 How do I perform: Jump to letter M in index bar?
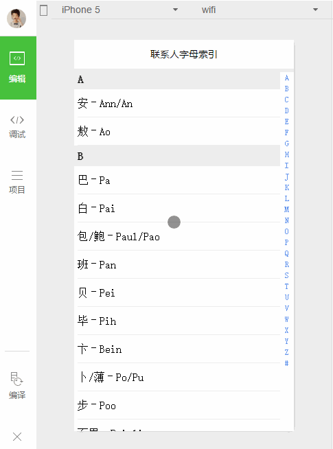tap(286, 209)
